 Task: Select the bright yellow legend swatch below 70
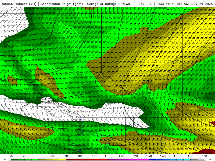[63, 160]
